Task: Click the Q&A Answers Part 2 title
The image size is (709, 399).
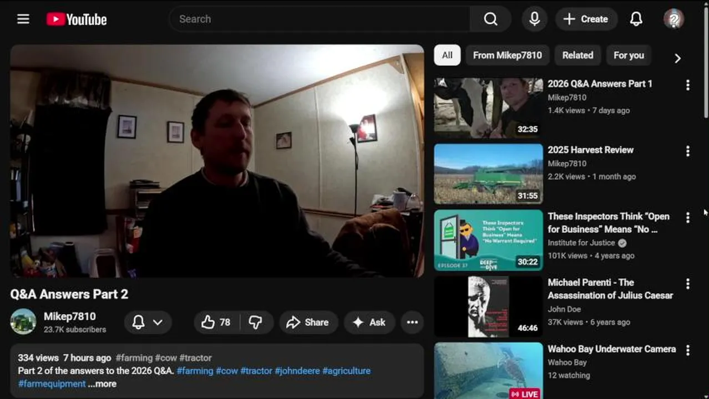Action: tap(69, 294)
